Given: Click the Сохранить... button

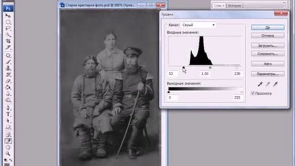Looking at the screenshot, I should pyautogui.click(x=268, y=54).
